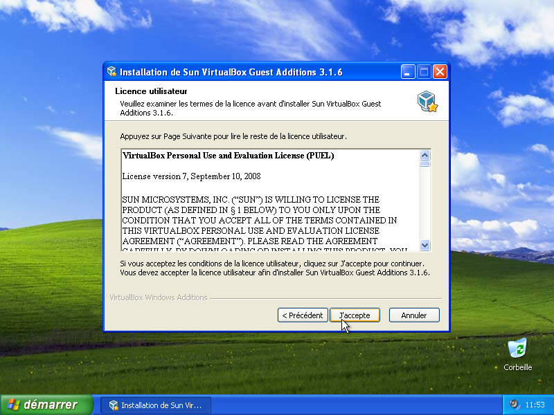Screen dimensions: 554x415
Task: Select the installer taskbar button 'Installation de Sun Vir...'
Action: coord(156,405)
